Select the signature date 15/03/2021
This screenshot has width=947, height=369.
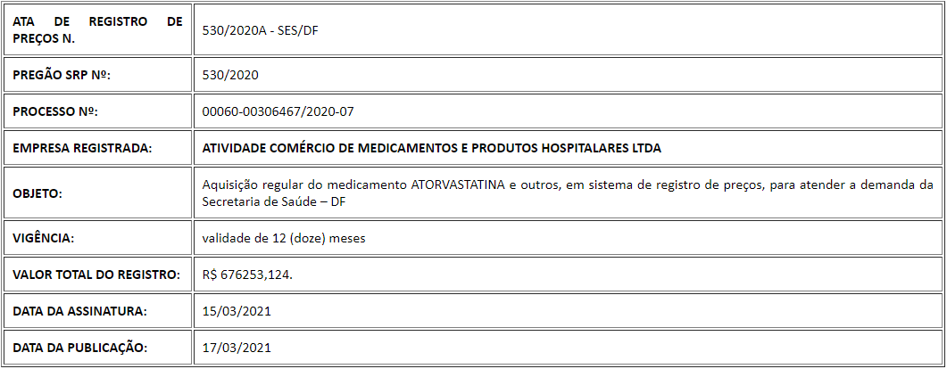[x=237, y=311]
